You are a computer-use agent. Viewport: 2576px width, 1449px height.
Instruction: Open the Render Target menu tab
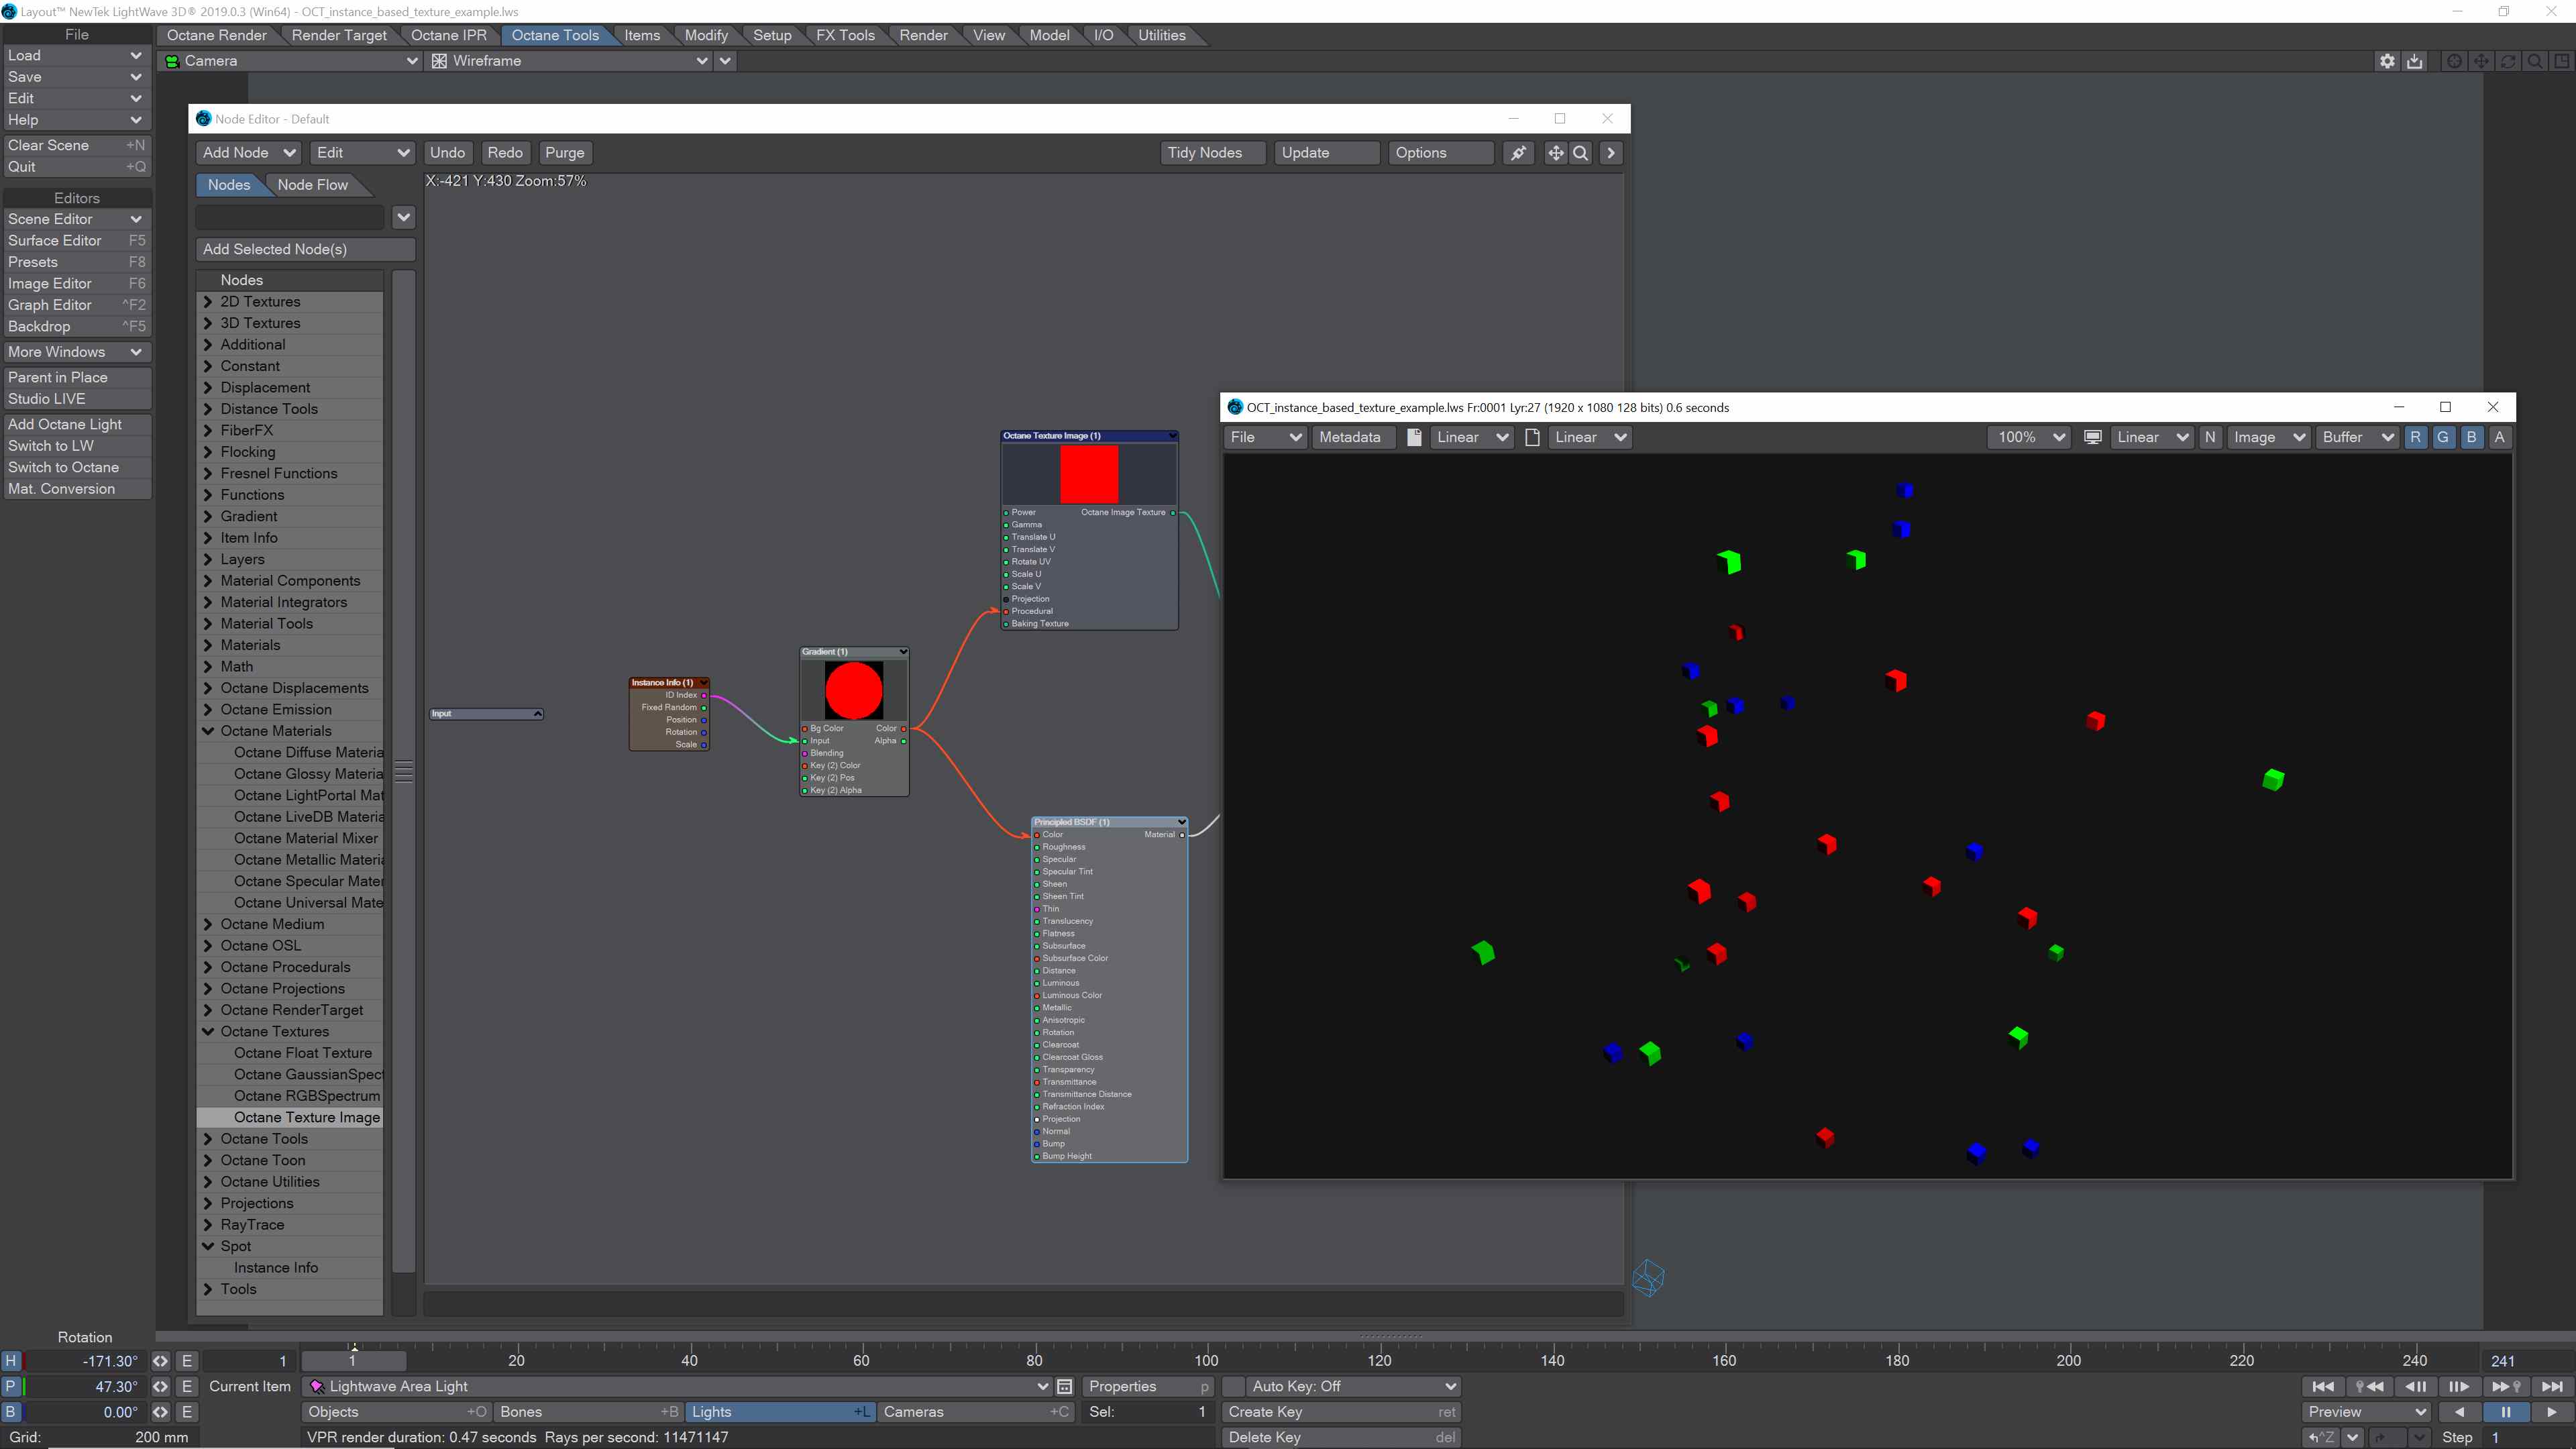(x=339, y=35)
